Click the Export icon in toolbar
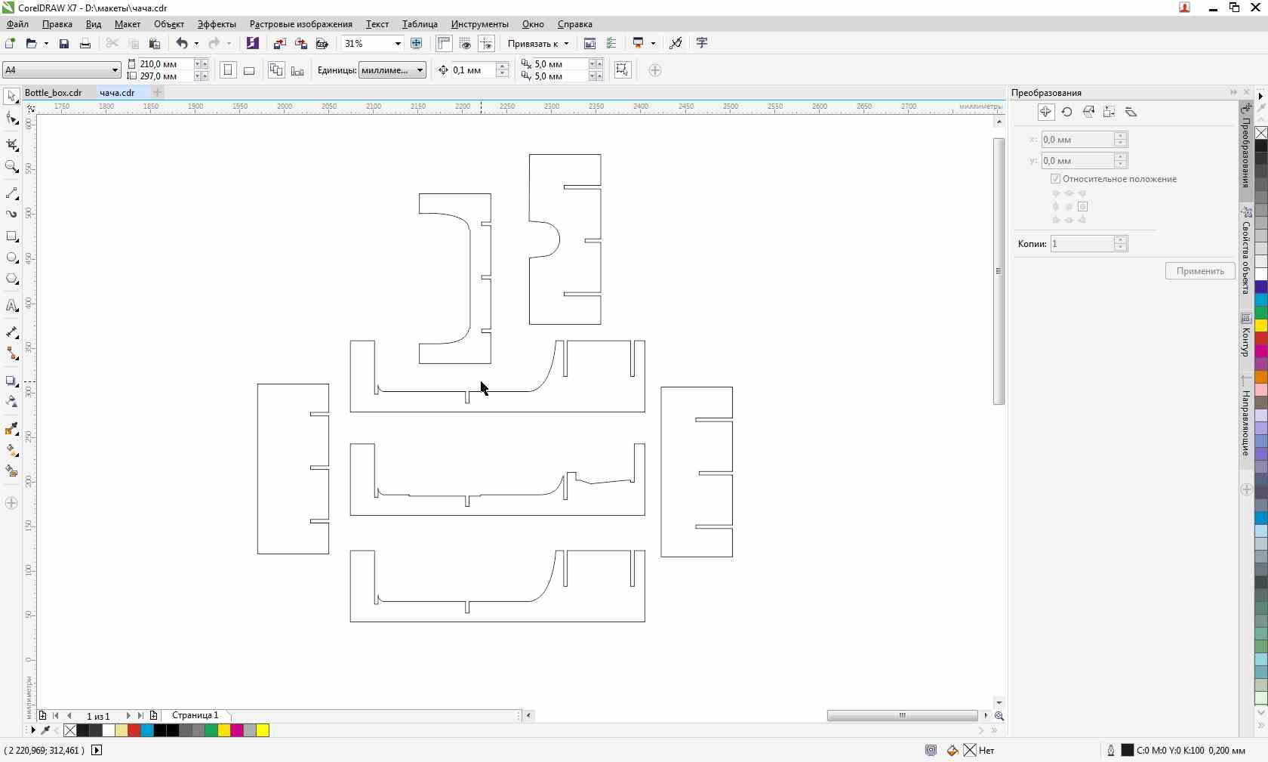 (300, 43)
